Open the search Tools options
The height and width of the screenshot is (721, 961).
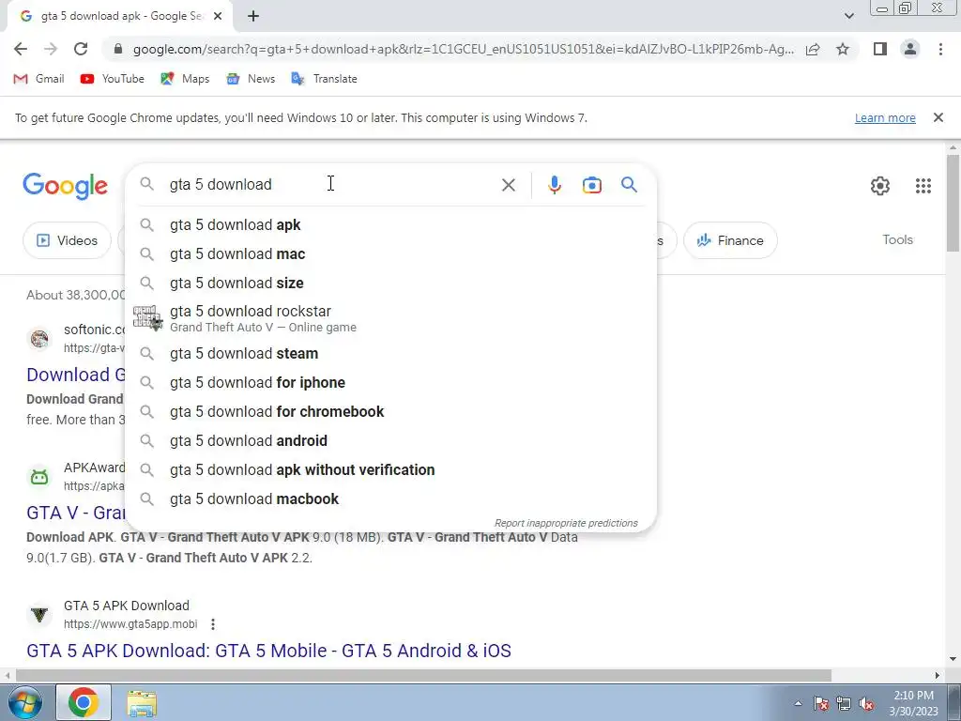[x=897, y=239]
